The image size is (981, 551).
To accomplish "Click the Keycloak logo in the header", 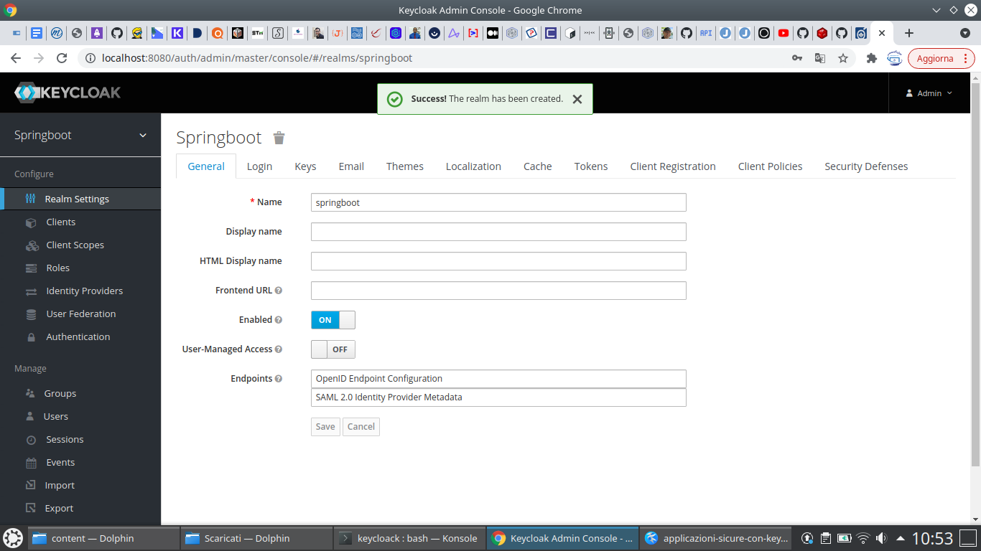I will [x=68, y=93].
